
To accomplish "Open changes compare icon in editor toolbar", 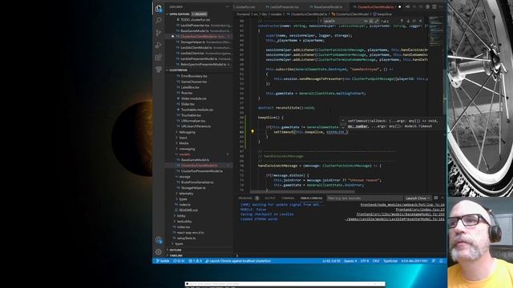I will pyautogui.click(x=408, y=6).
